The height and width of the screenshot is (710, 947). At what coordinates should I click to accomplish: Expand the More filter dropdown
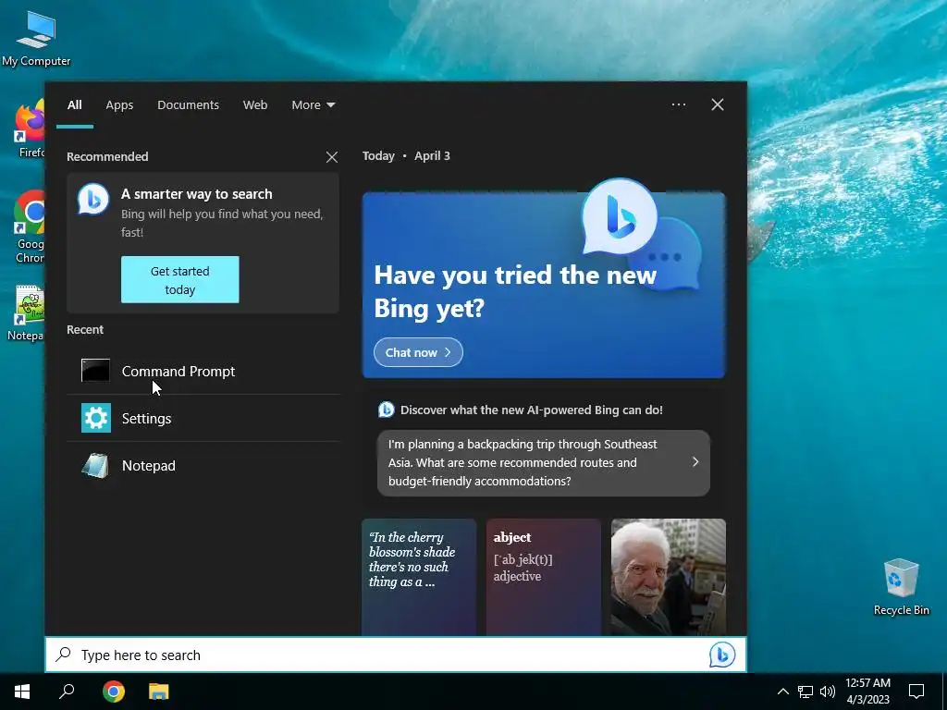(313, 104)
